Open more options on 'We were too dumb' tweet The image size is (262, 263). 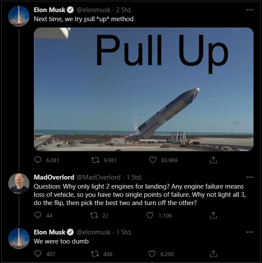click(249, 232)
